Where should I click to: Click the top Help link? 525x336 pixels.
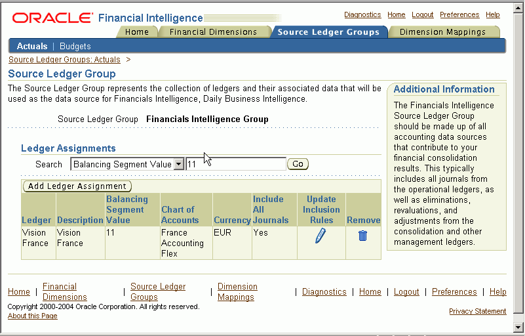[x=492, y=14]
